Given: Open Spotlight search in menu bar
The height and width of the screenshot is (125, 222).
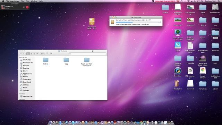Looking at the screenshot, I should 219,1.
